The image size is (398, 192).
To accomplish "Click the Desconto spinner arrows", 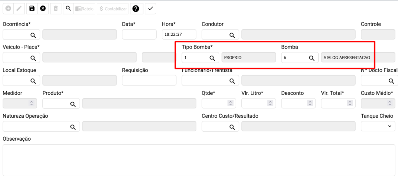I will (x=309, y=103).
